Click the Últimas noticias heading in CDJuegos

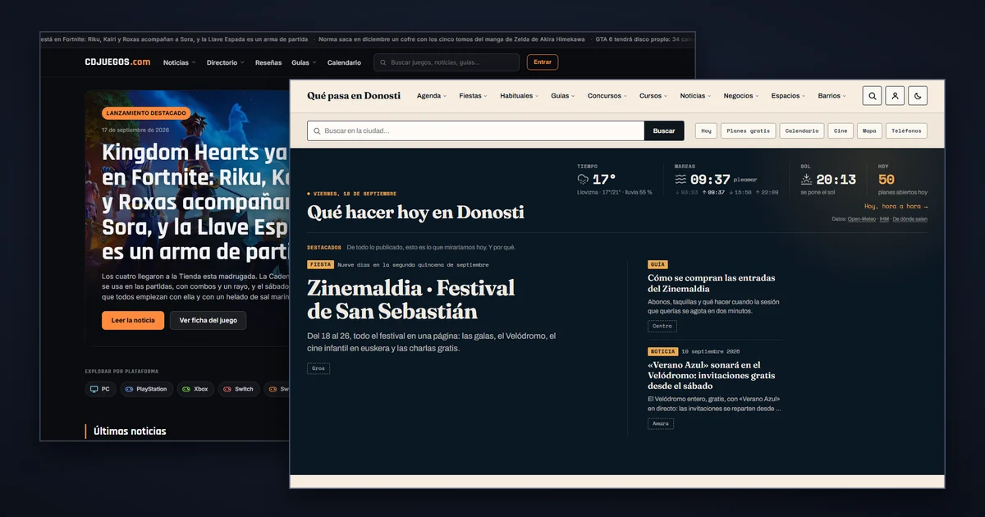130,431
